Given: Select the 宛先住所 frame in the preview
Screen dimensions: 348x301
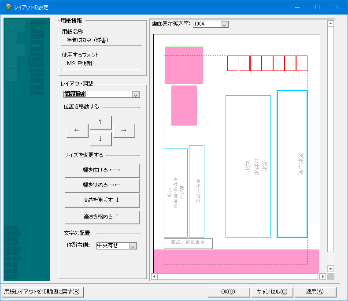Looking at the screenshot, I should (x=292, y=164).
